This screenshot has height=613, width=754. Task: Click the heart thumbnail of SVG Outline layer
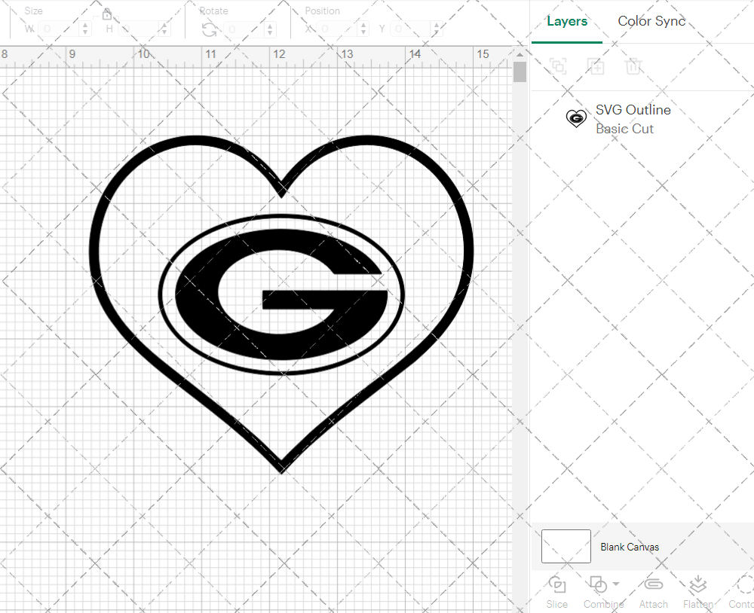coord(576,118)
